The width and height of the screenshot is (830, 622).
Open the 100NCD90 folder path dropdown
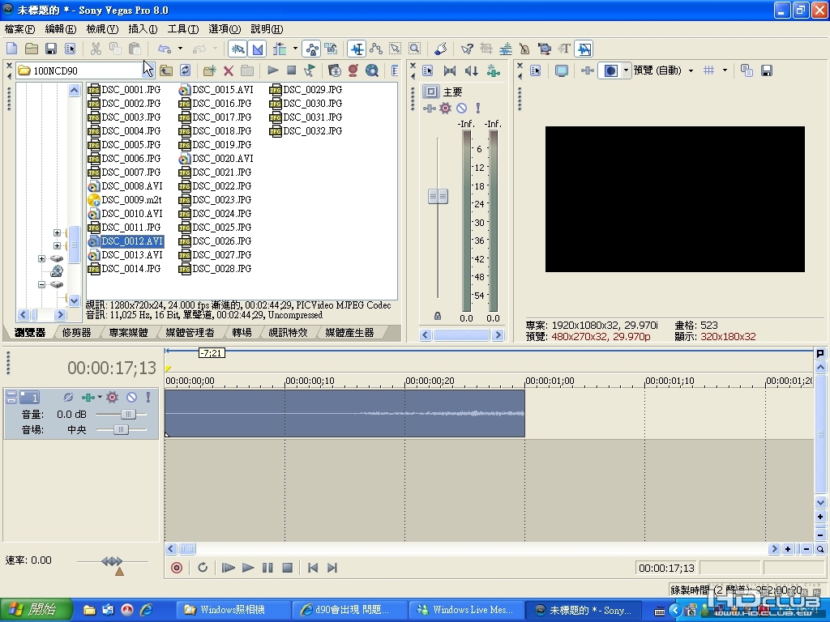click(x=149, y=70)
